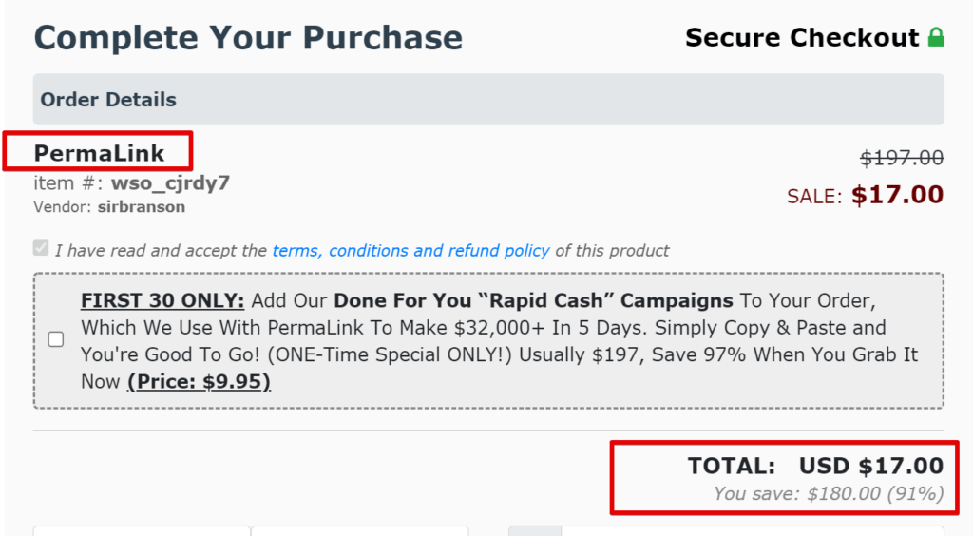The image size is (973, 536).
Task: Click the Complete Your Purchase heading
Action: [x=248, y=37]
